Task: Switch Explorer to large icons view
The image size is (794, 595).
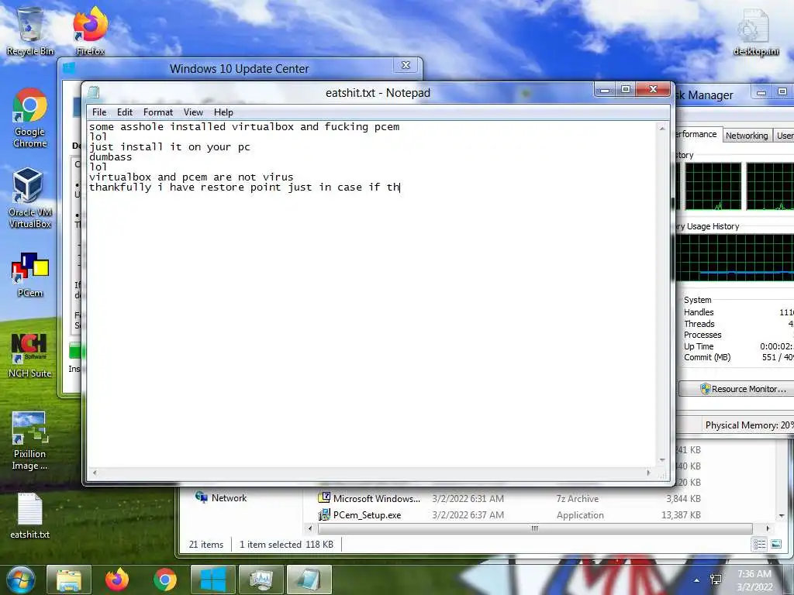Action: pos(775,545)
